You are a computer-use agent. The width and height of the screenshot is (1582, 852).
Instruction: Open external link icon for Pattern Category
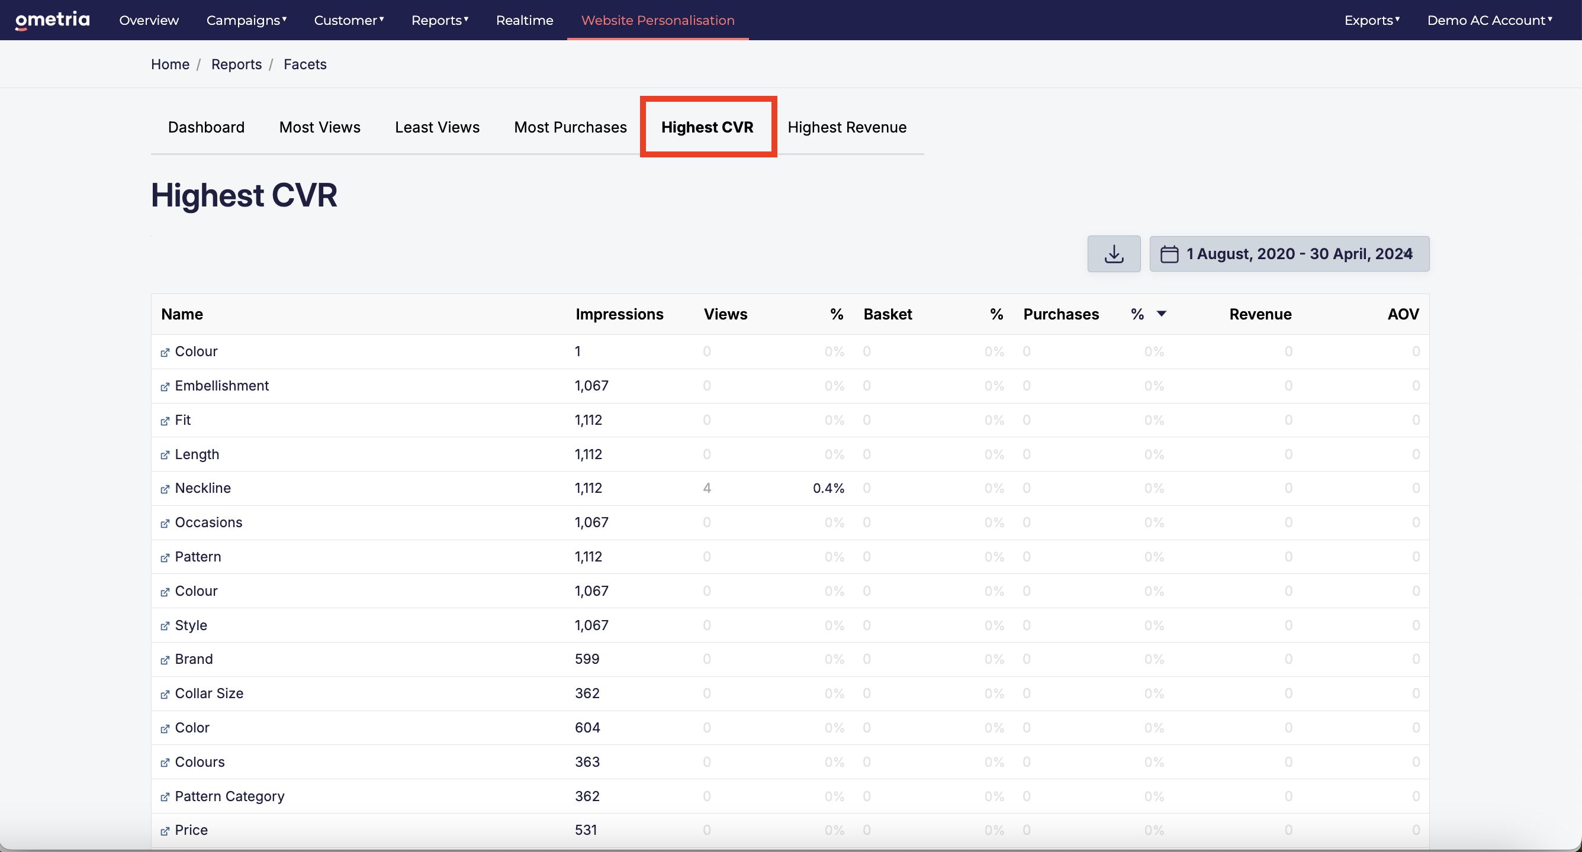point(165,798)
